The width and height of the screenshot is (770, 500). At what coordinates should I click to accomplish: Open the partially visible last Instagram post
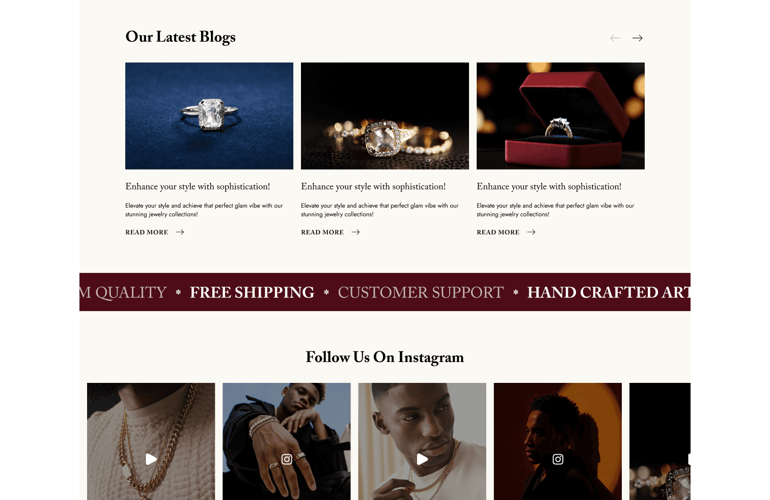tap(660, 441)
